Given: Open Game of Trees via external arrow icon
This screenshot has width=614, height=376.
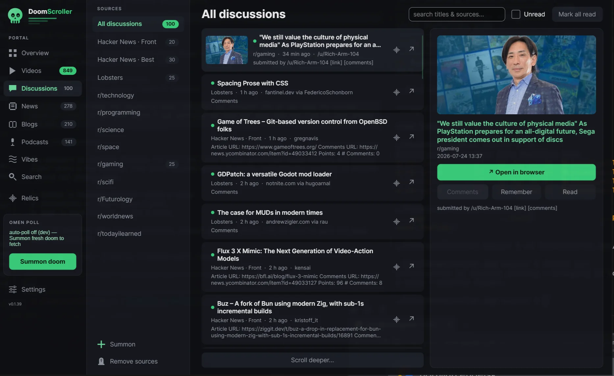Looking at the screenshot, I should [412, 137].
